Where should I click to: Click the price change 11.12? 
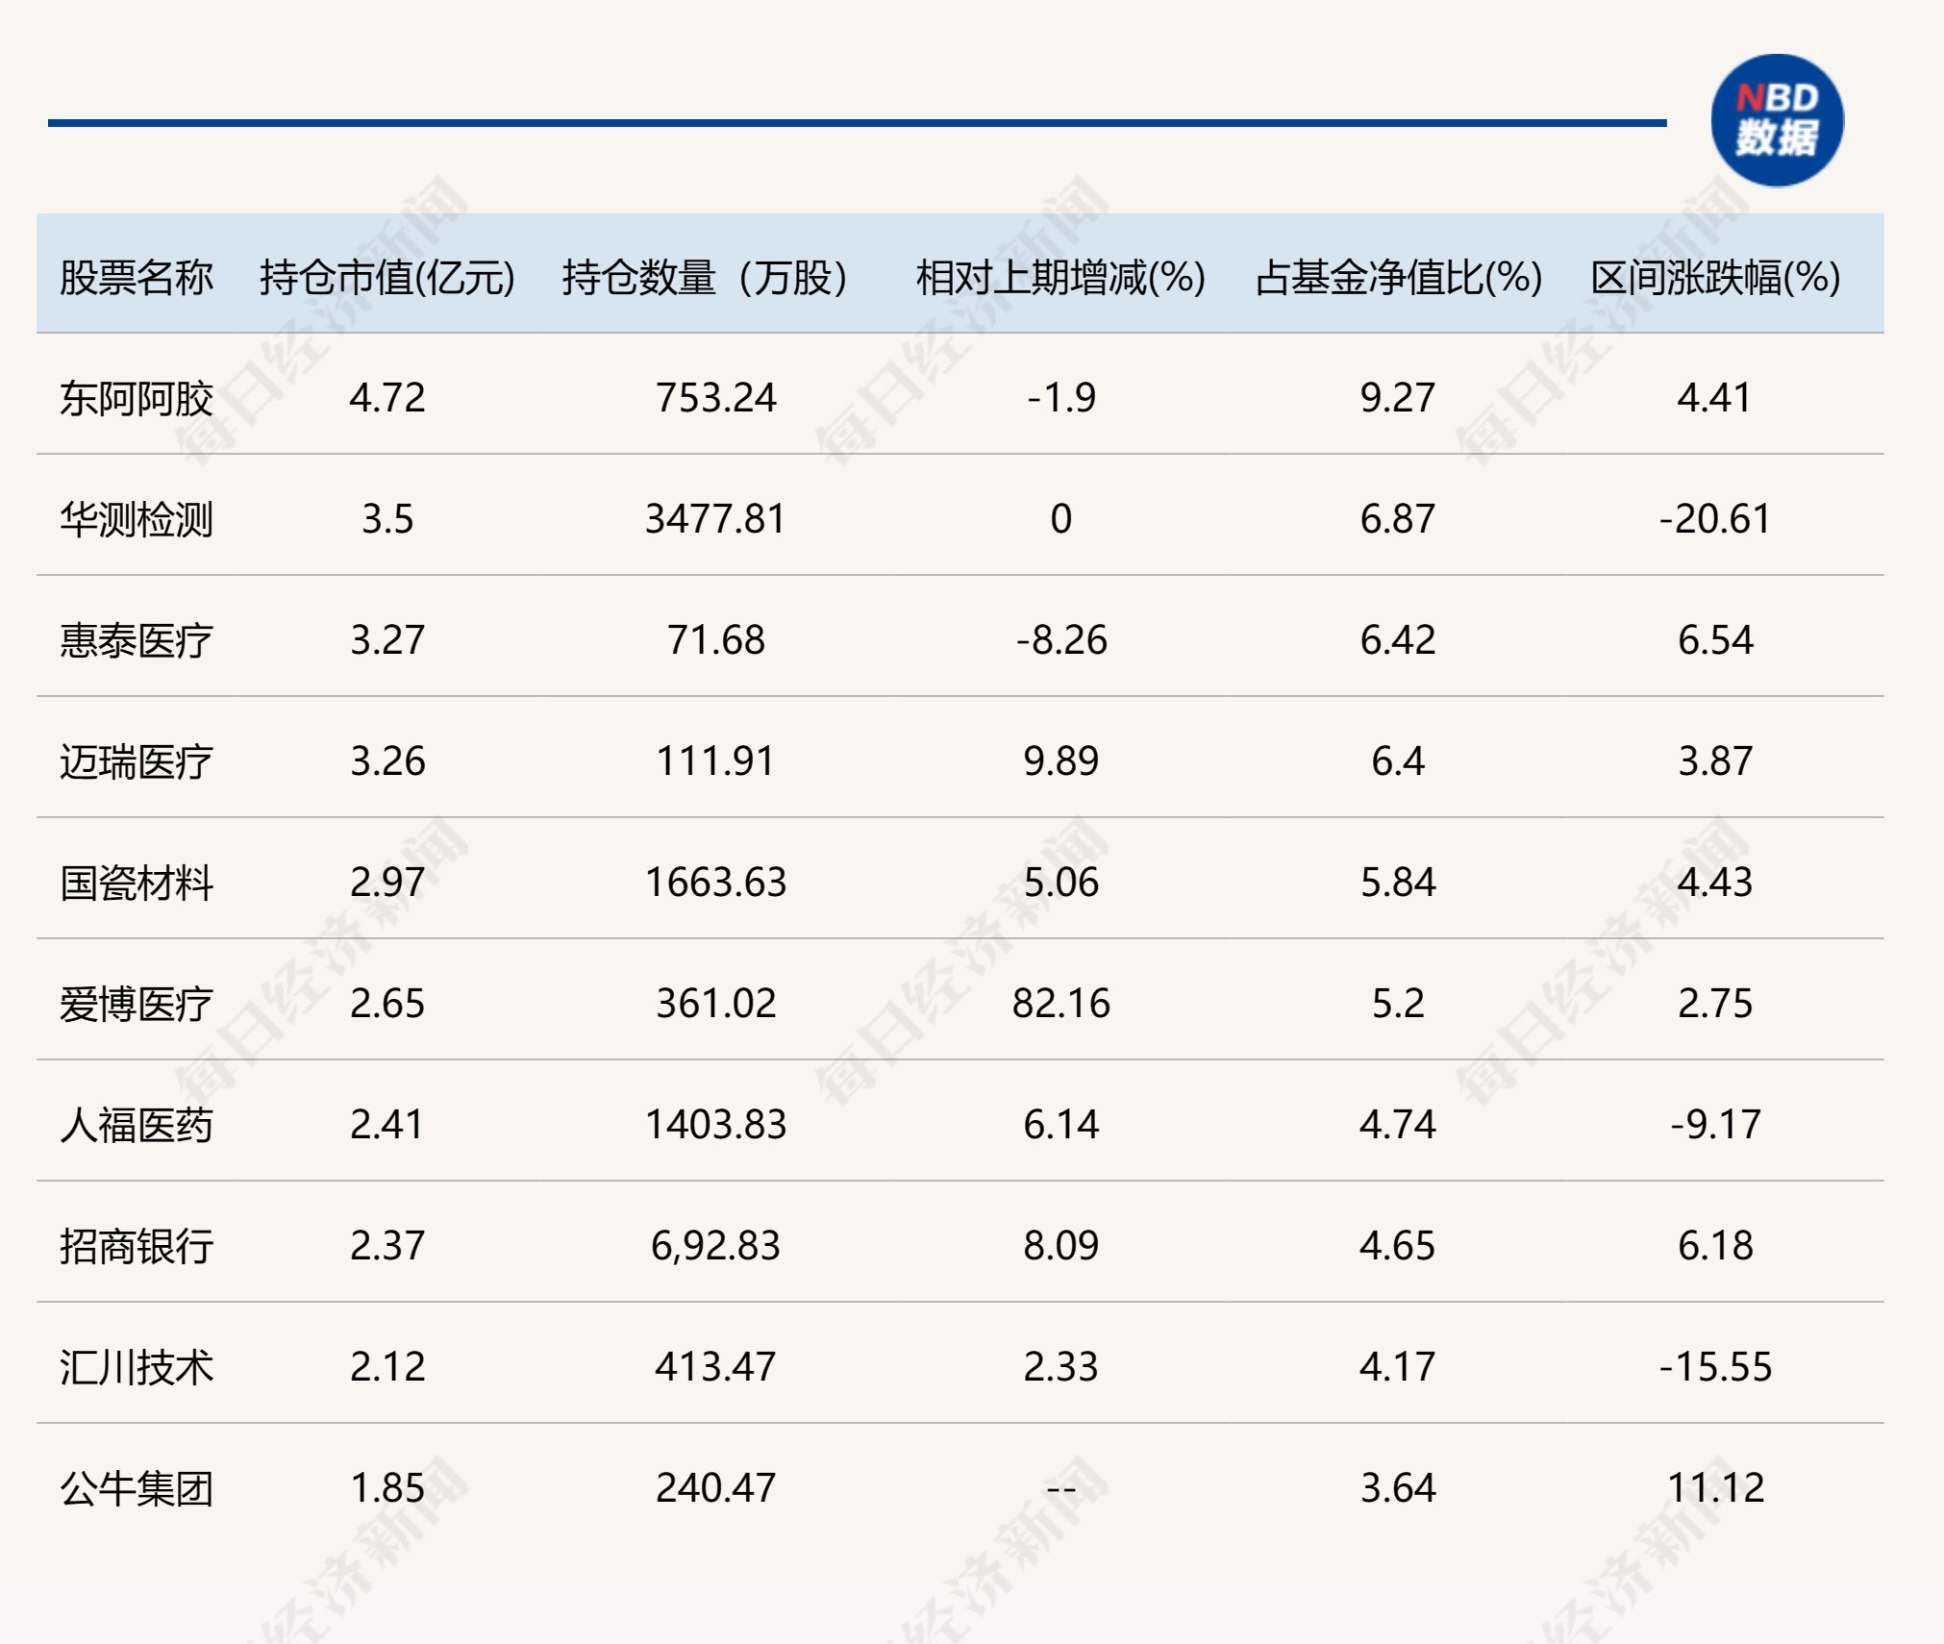pyautogui.click(x=1715, y=1488)
